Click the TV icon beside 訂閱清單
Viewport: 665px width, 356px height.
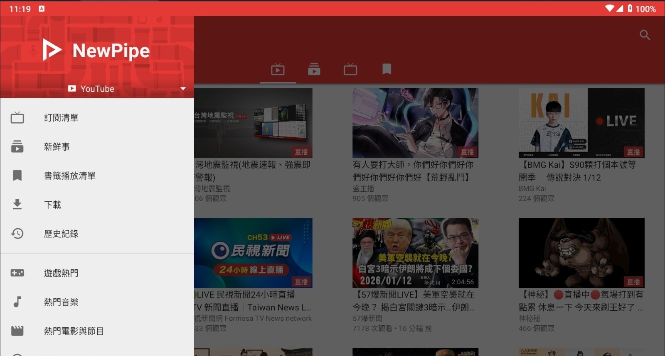(x=17, y=118)
